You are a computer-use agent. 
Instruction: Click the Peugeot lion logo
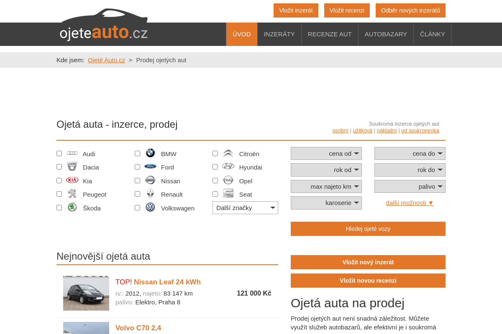coord(72,194)
